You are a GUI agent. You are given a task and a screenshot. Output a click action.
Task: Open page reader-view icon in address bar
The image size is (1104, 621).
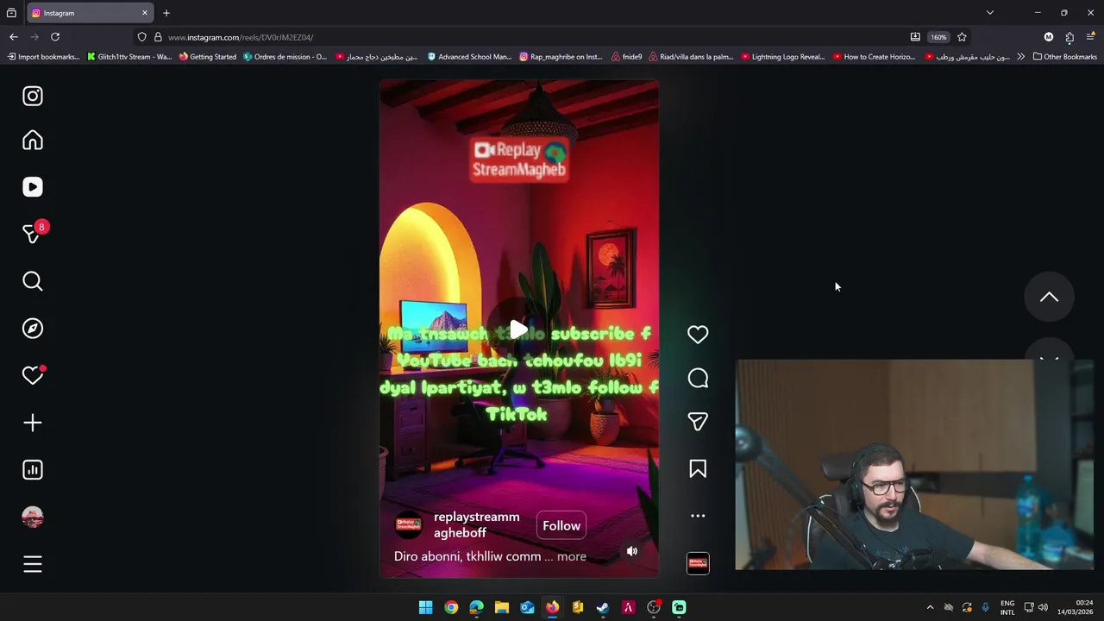(x=915, y=37)
